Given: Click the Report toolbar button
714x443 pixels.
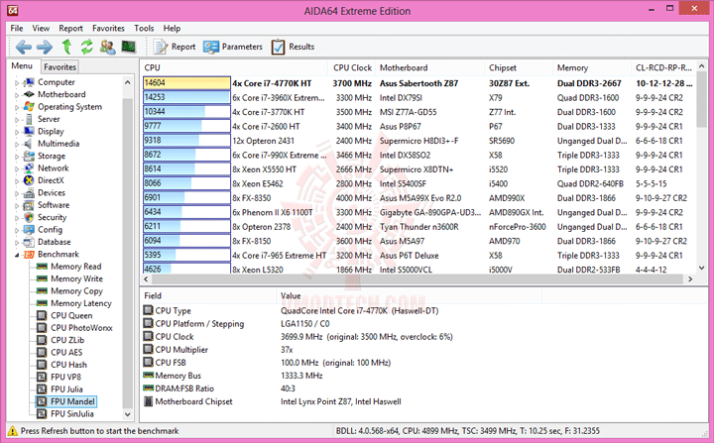Looking at the screenshot, I should click(x=175, y=47).
